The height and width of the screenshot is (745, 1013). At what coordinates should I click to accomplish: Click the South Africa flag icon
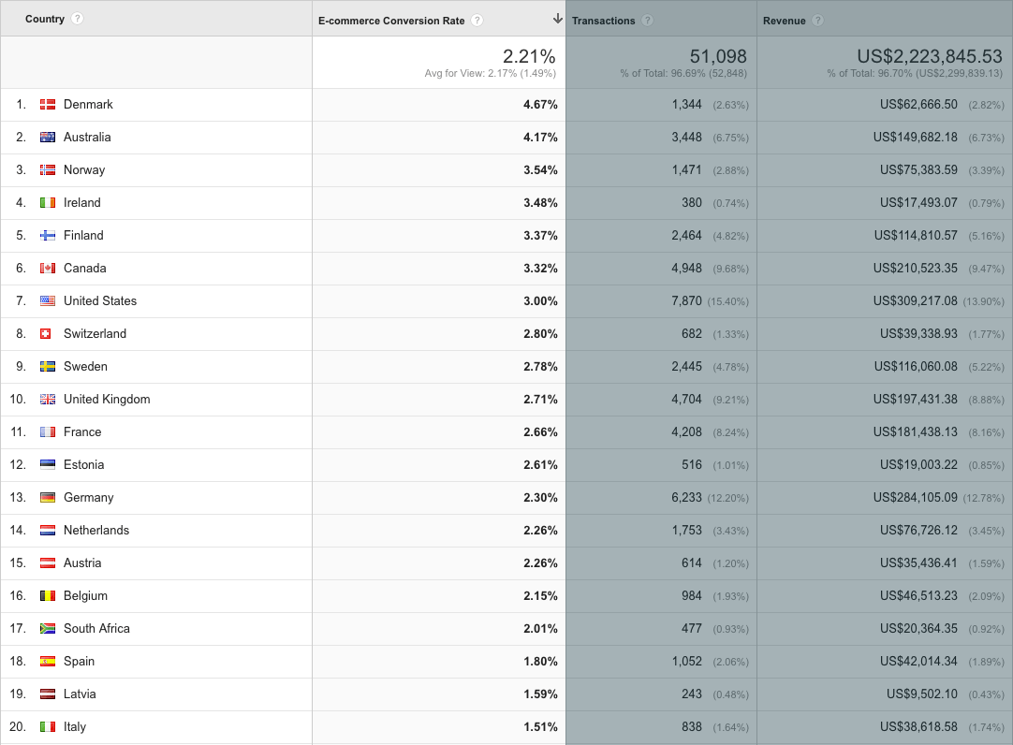pos(48,629)
